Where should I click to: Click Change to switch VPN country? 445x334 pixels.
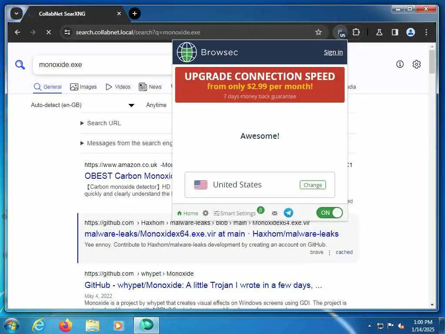pyautogui.click(x=313, y=185)
